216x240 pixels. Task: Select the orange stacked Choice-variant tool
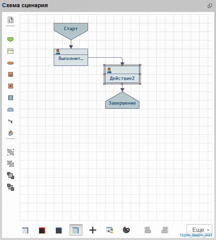pos(10,74)
